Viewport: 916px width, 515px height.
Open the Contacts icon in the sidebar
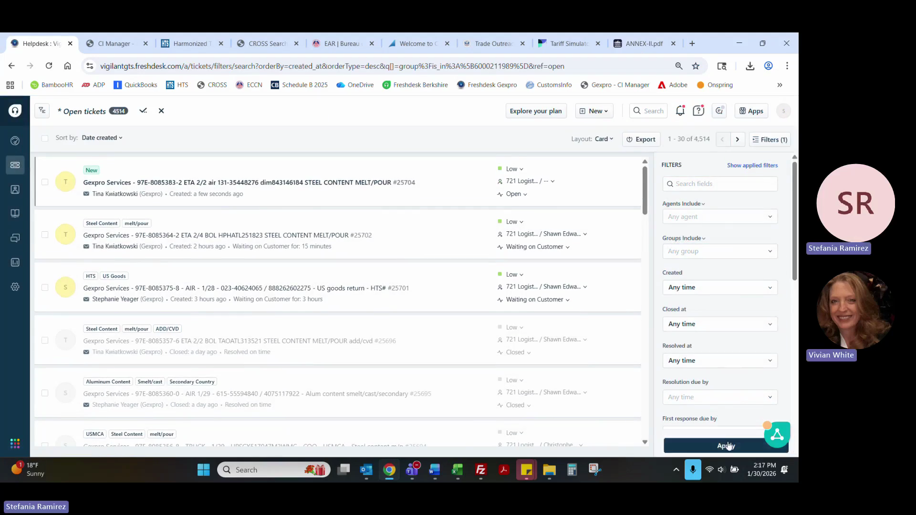15,189
